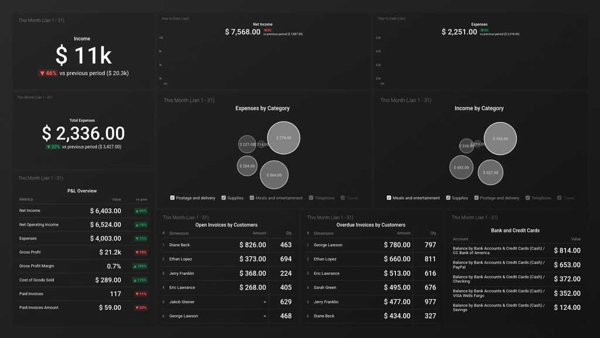This screenshot has height=338, width=600.
Task: Select the $564.00 expense bubble
Action: click(274, 175)
